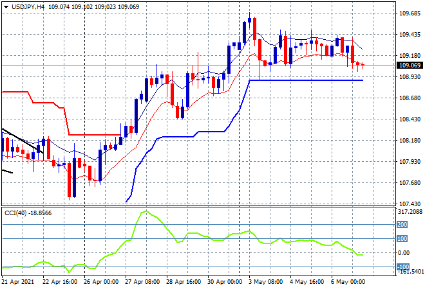Select the -161.5401 CCI scale minimum
Image resolution: width=425 pixels, height=289 pixels.
(410, 271)
